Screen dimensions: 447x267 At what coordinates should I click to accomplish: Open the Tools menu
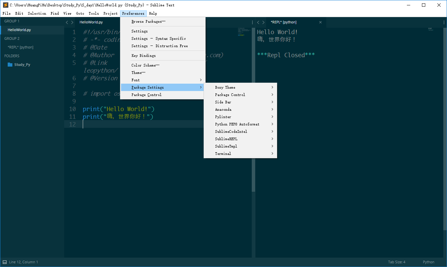(94, 13)
